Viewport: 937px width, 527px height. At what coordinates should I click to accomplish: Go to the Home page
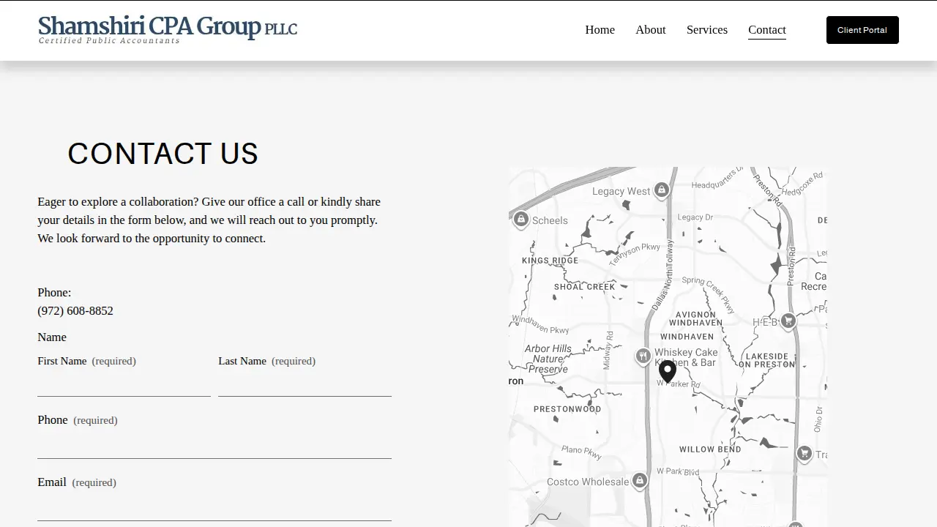(x=600, y=30)
